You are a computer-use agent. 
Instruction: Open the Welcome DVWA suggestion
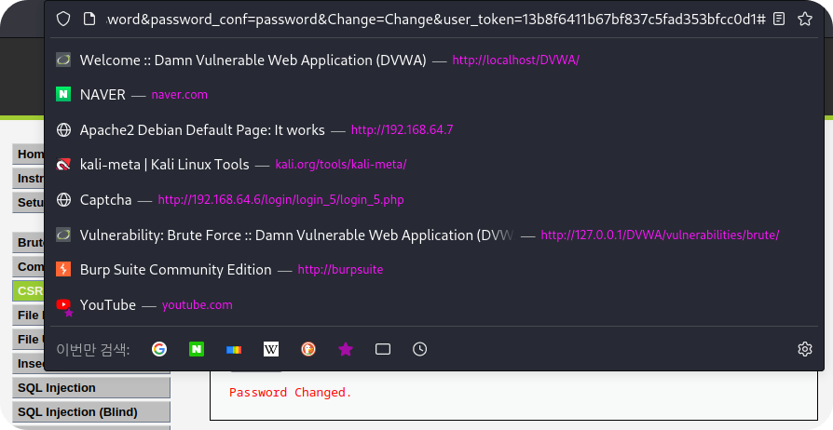[x=434, y=60]
